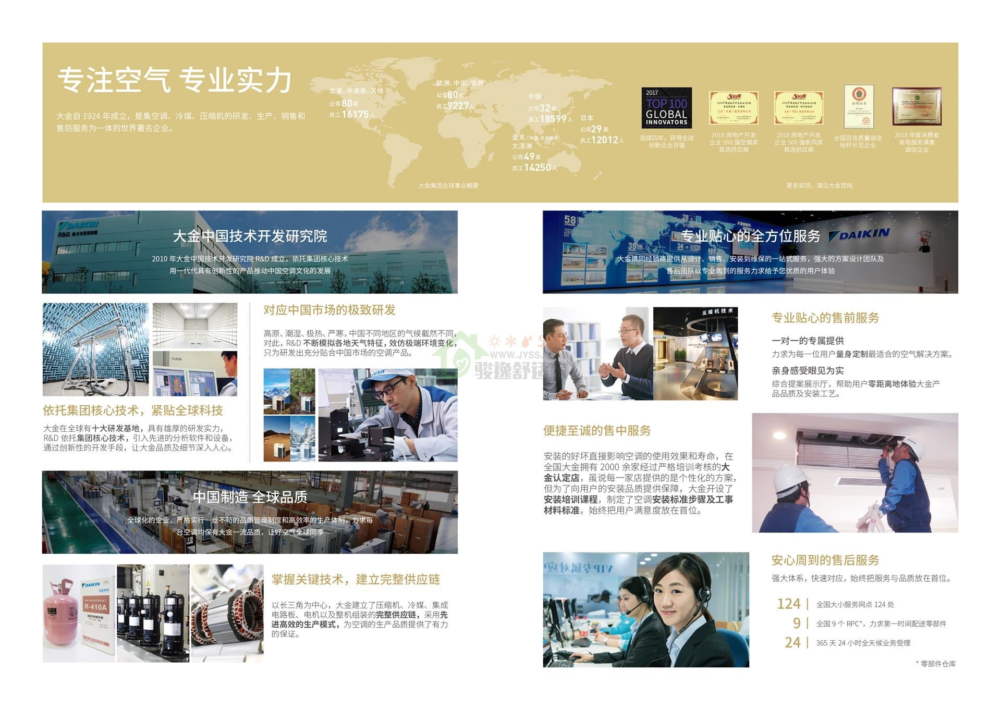1001x710 pixels.
Task: Click the '* 零部件仓库' footnote
Action: click(936, 664)
